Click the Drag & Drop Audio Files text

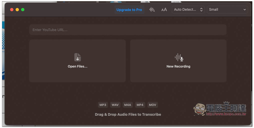128,114
